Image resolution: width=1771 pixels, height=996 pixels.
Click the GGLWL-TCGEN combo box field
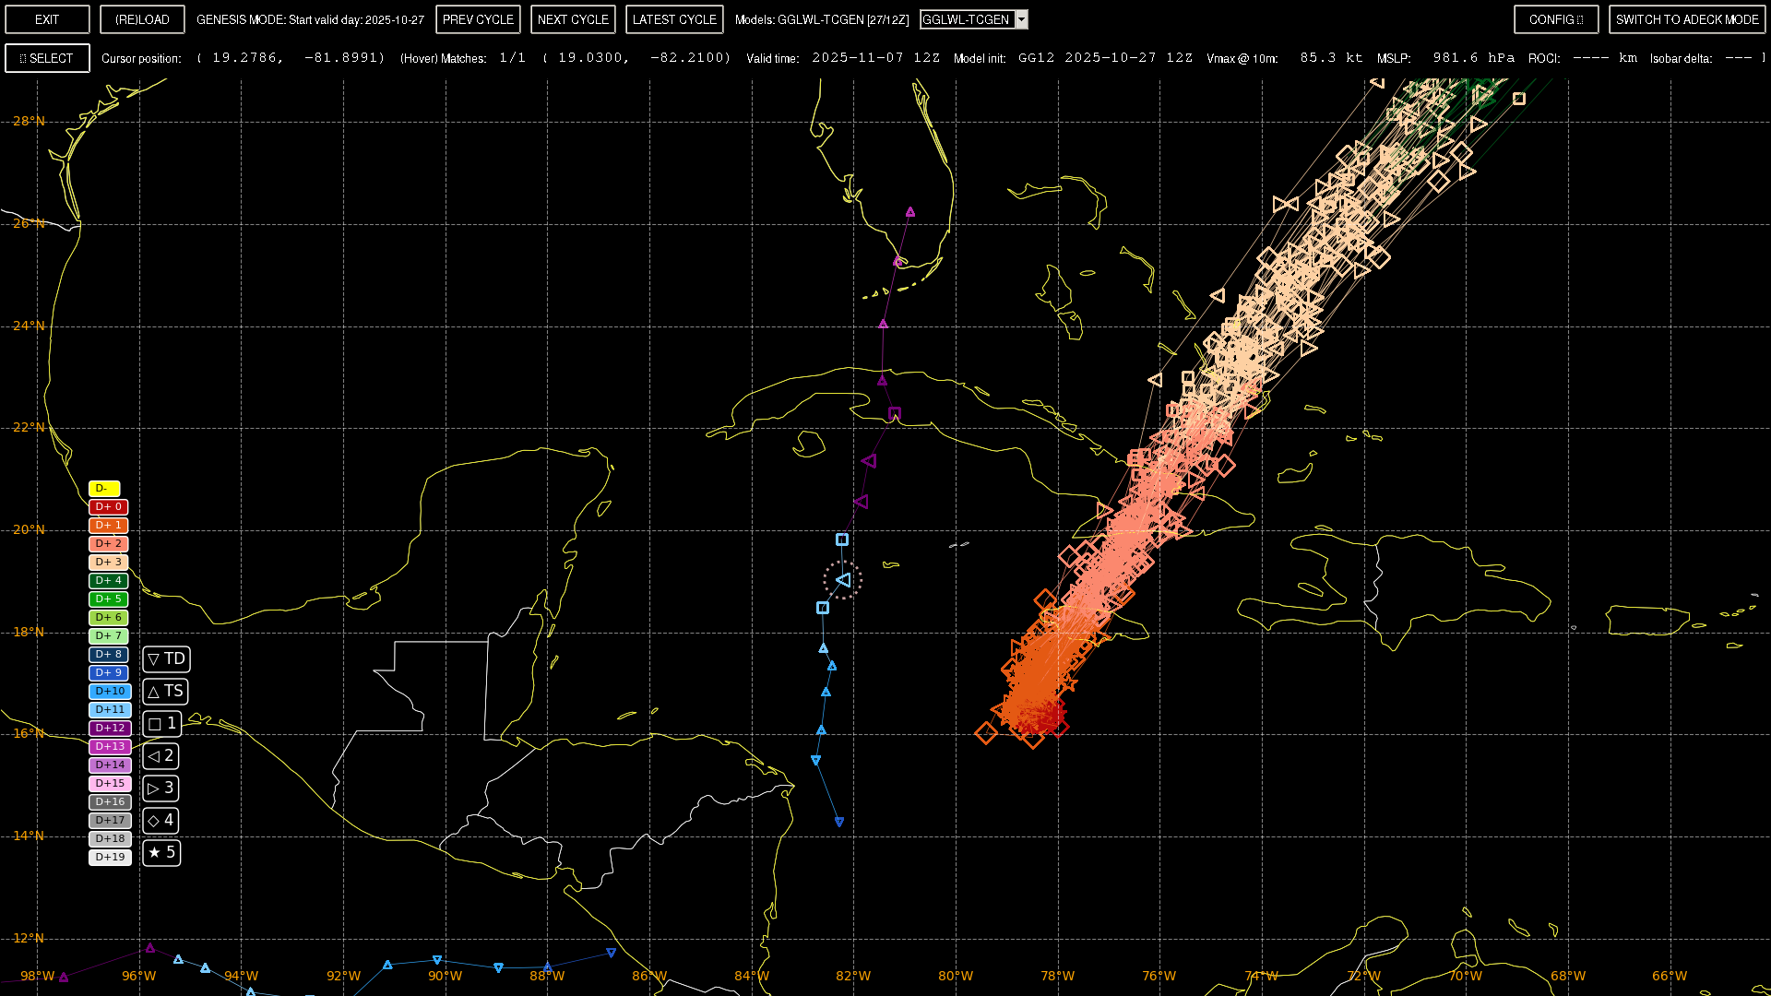[967, 19]
